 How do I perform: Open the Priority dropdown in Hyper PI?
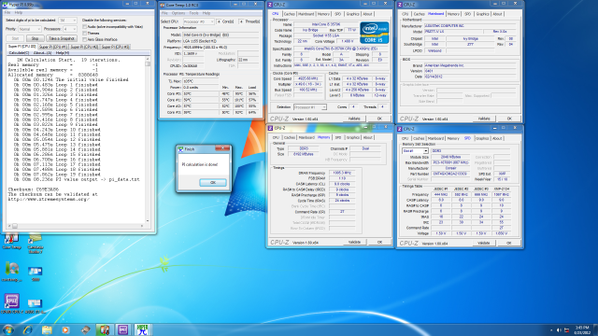(30, 29)
